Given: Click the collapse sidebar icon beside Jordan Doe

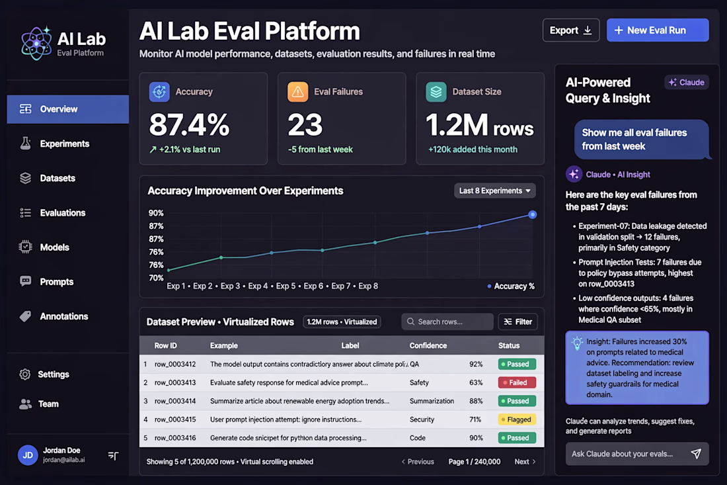Looking at the screenshot, I should click(x=113, y=456).
